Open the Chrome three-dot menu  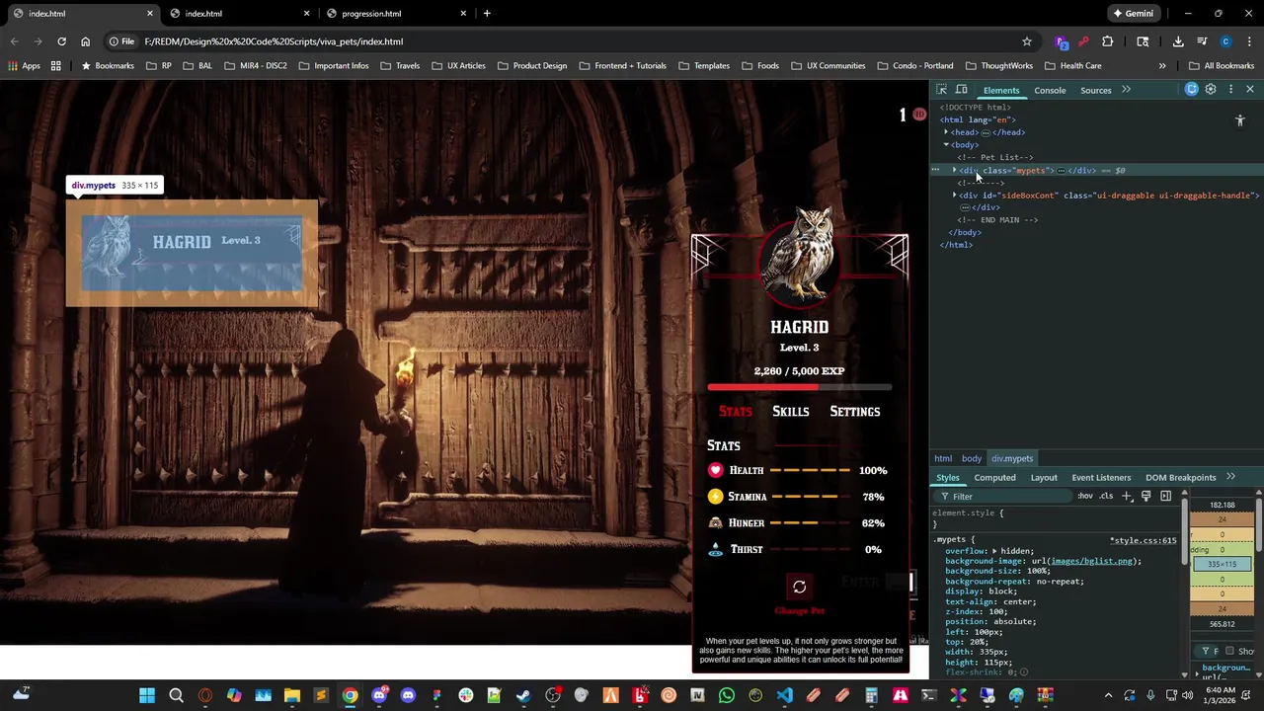(x=1249, y=41)
